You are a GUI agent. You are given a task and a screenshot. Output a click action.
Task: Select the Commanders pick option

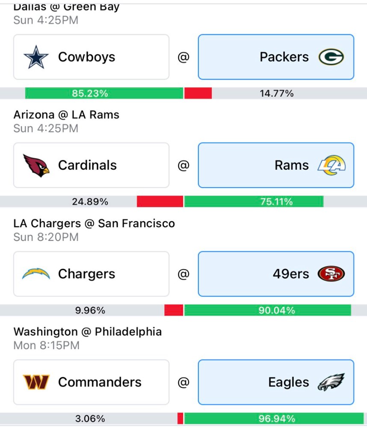[x=91, y=382]
